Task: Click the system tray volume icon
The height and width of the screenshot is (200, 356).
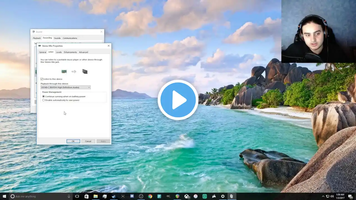Action: point(332,196)
